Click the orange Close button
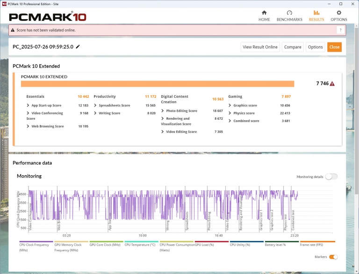359x274 pixels. click(334, 47)
